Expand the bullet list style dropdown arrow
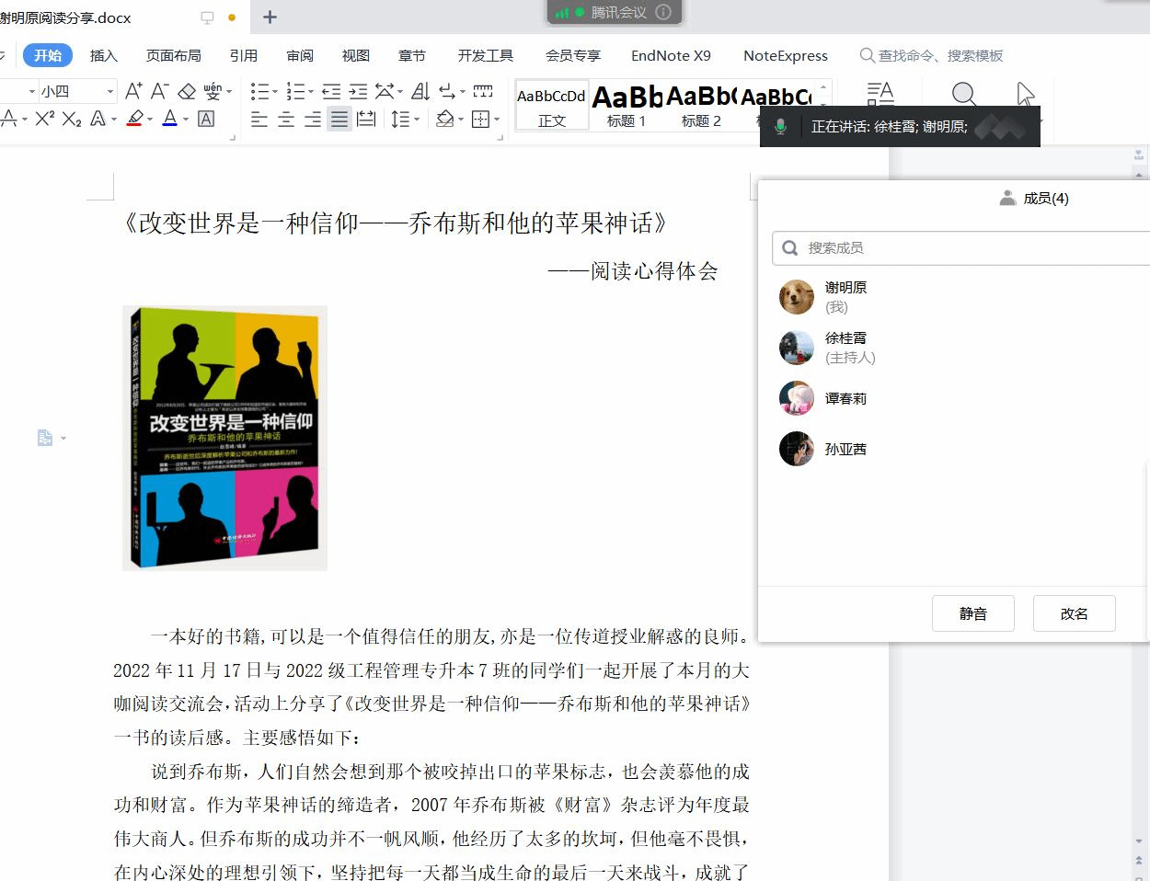The image size is (1150, 881). (275, 91)
